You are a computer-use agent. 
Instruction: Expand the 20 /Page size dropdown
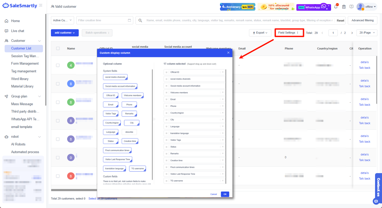click(367, 33)
